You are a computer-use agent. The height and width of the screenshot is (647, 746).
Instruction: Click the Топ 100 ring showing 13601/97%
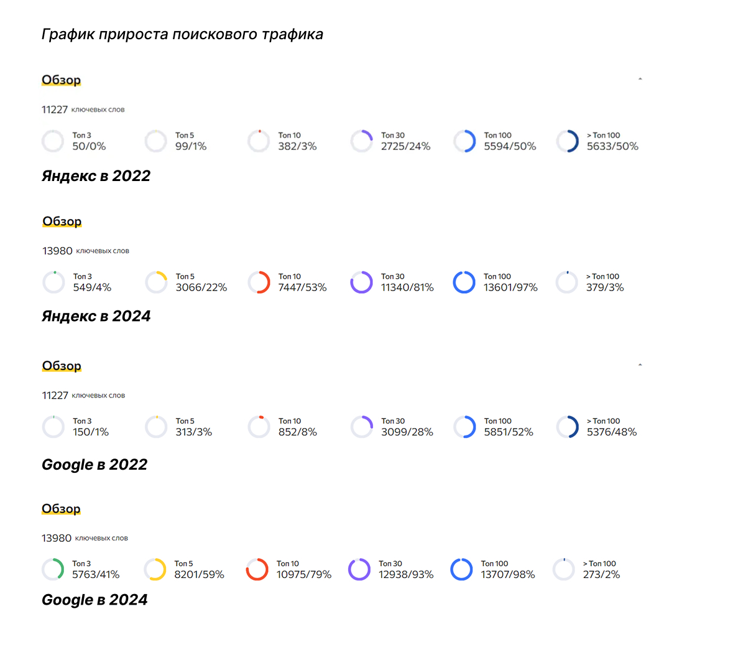pos(464,282)
